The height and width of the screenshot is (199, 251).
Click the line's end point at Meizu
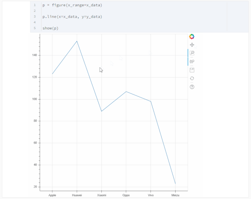pos(175,184)
